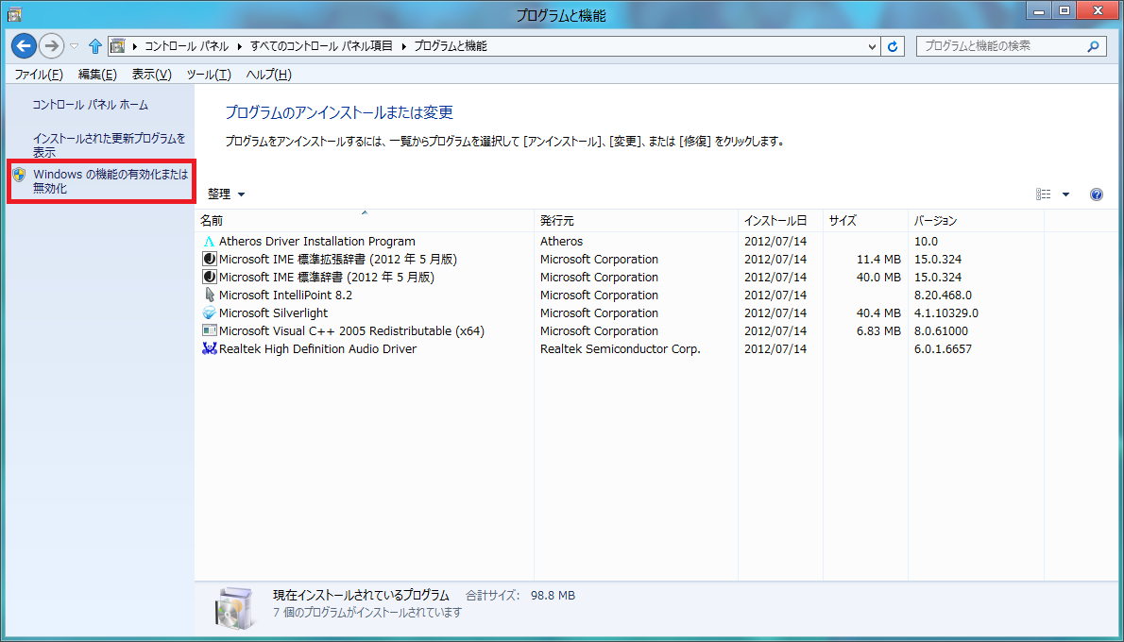The width and height of the screenshot is (1124, 642).
Task: Open the 整理 dropdown menu
Action: [x=226, y=194]
